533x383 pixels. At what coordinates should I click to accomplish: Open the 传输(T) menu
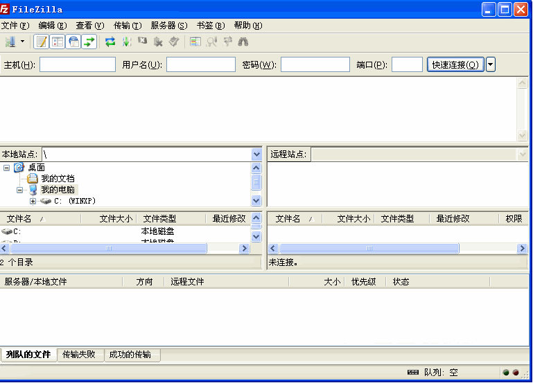tap(128, 26)
